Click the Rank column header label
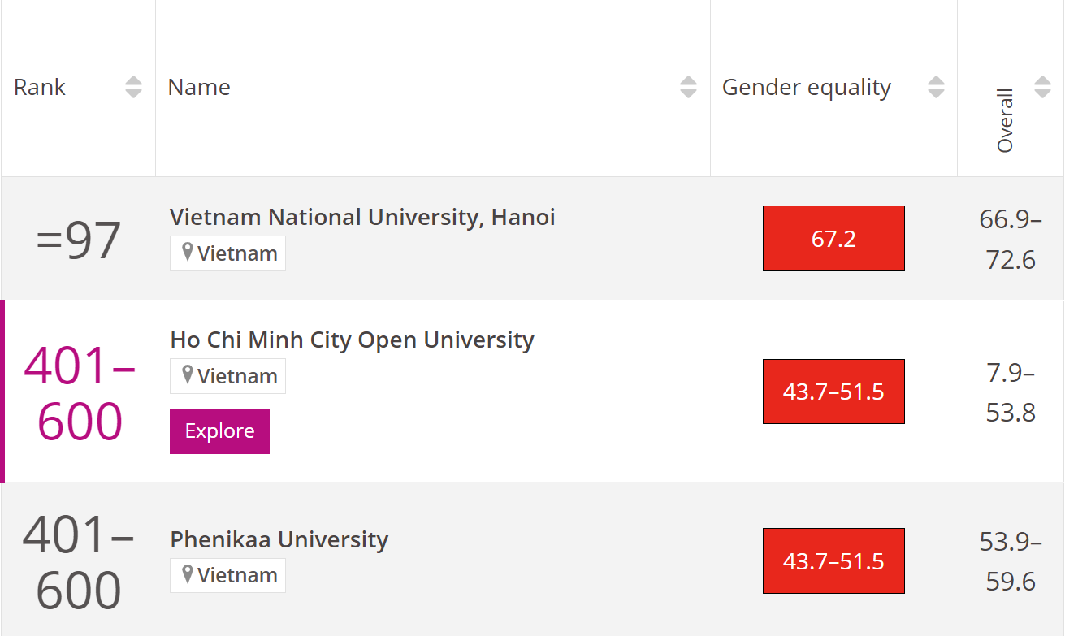Image resolution: width=1065 pixels, height=636 pixels. tap(40, 87)
